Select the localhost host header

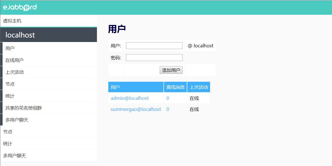coord(49,35)
